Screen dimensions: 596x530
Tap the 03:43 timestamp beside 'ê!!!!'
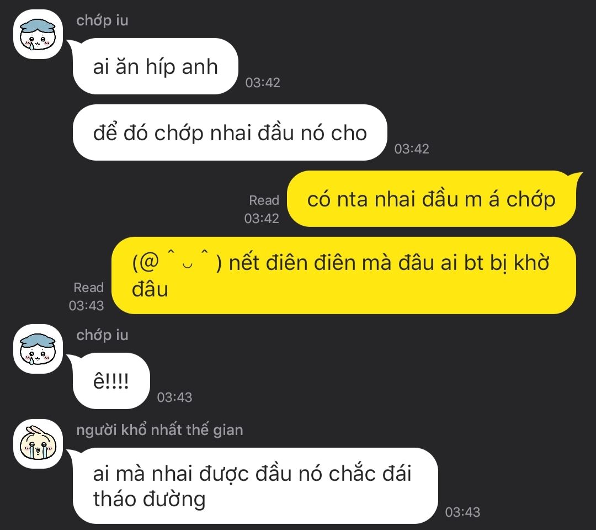(174, 397)
